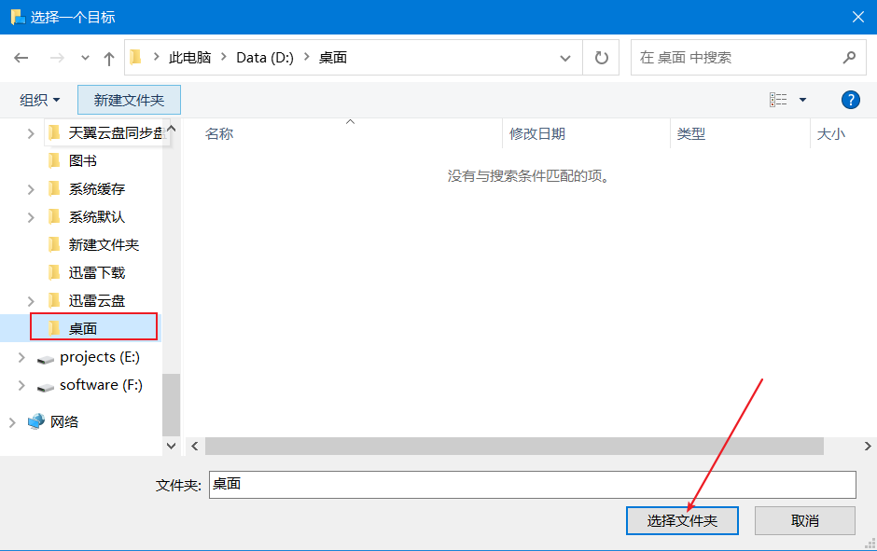Screen dimensions: 877x551
Task: Open chevron after 此电脑 breadcrumb
Action: pos(224,57)
